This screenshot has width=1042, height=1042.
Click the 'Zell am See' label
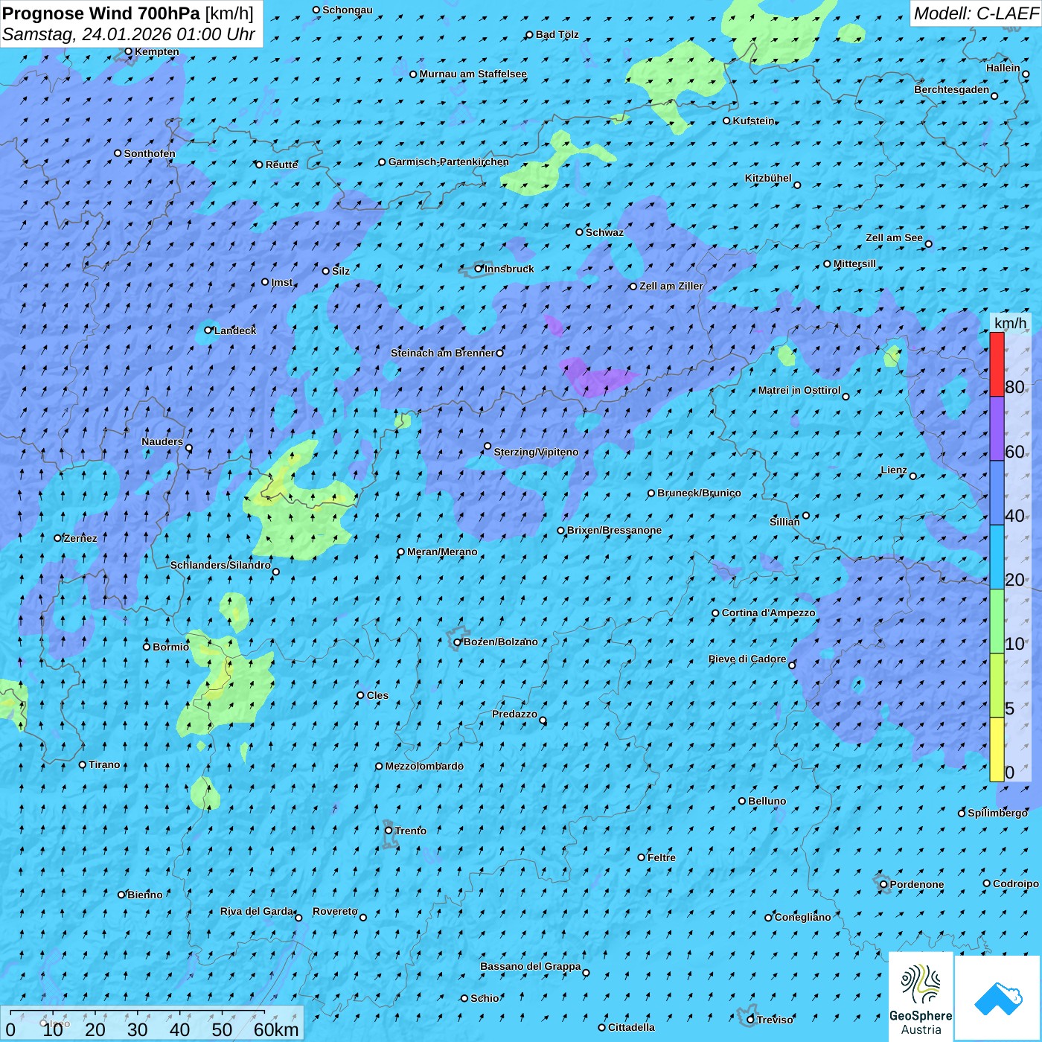pyautogui.click(x=894, y=237)
